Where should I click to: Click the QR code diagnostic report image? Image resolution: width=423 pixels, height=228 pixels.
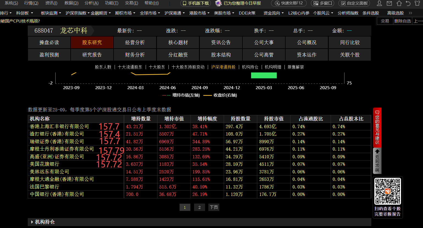(388, 191)
